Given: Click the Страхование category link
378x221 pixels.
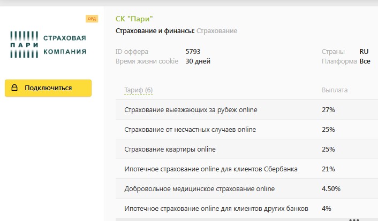Looking at the screenshot, I should click(217, 31).
